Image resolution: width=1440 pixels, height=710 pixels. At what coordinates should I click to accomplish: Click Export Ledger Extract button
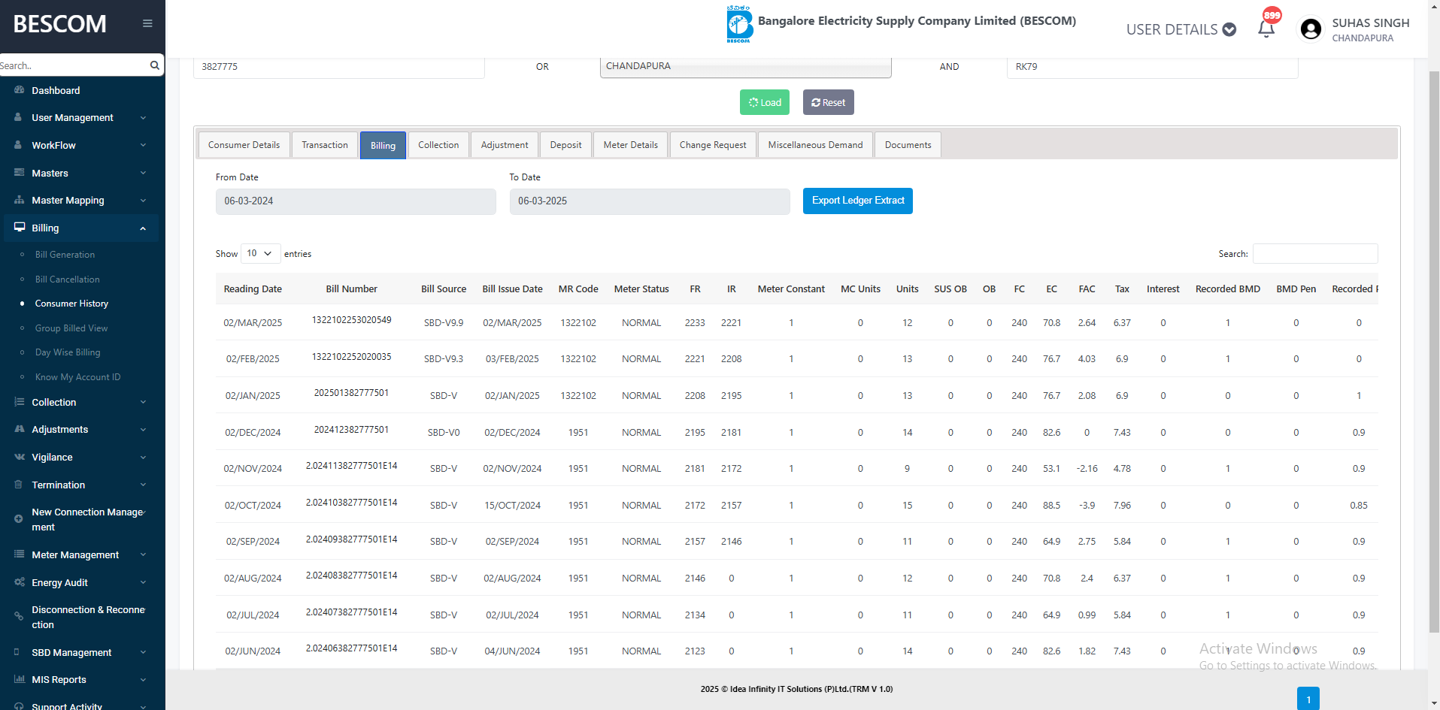858,201
